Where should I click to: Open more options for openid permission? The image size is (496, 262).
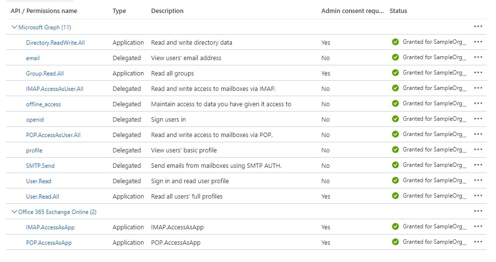[478, 119]
